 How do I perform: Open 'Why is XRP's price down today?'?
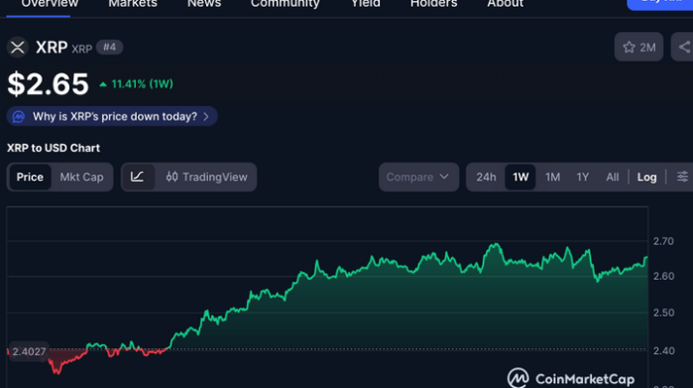point(112,116)
